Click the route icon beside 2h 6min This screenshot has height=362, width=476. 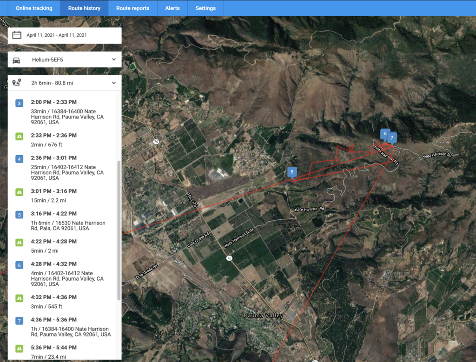click(17, 83)
